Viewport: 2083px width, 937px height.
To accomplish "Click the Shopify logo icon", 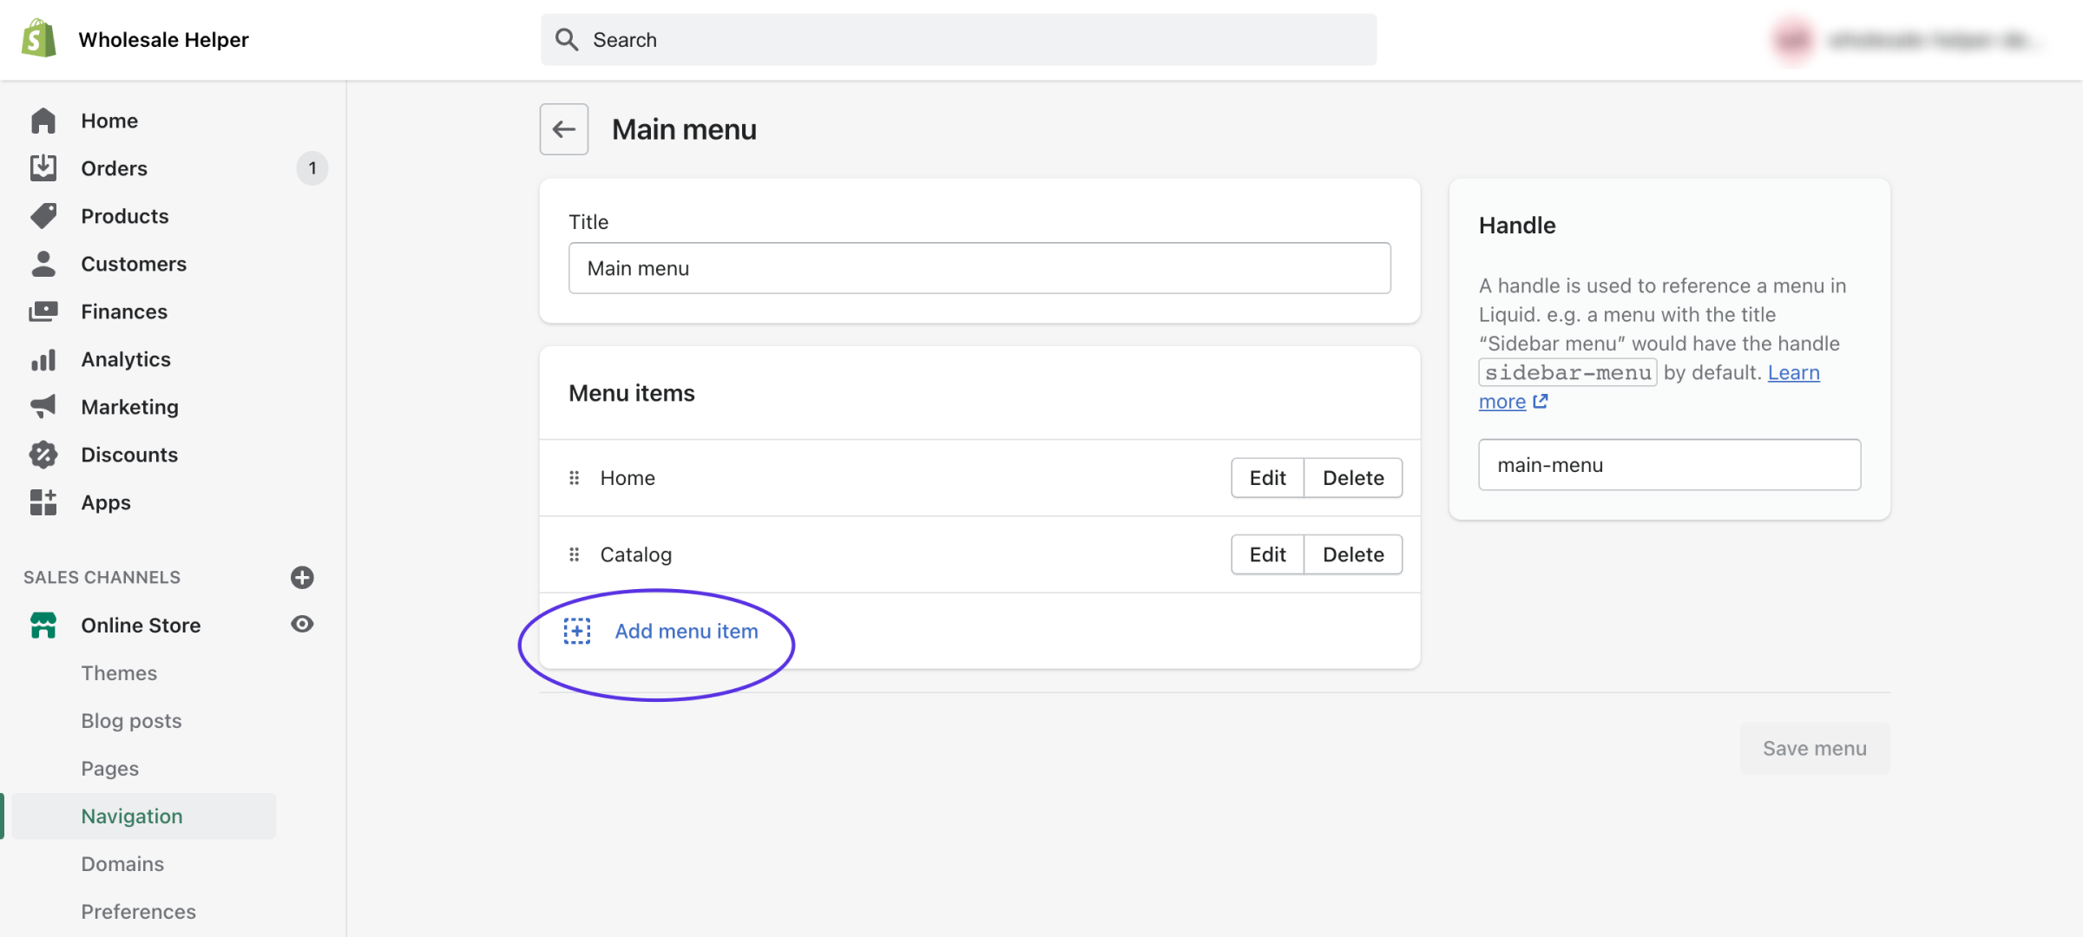I will click(38, 38).
